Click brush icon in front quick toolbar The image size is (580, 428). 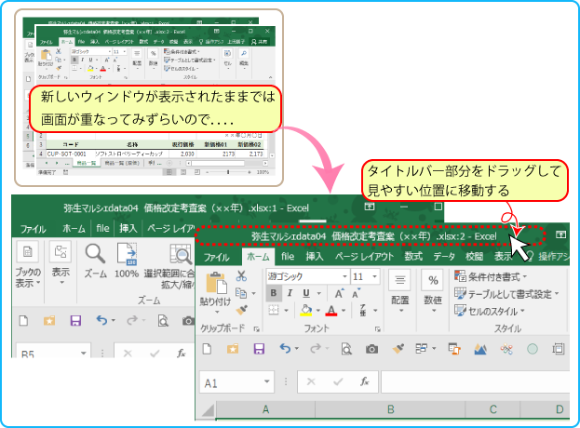tap(398, 349)
